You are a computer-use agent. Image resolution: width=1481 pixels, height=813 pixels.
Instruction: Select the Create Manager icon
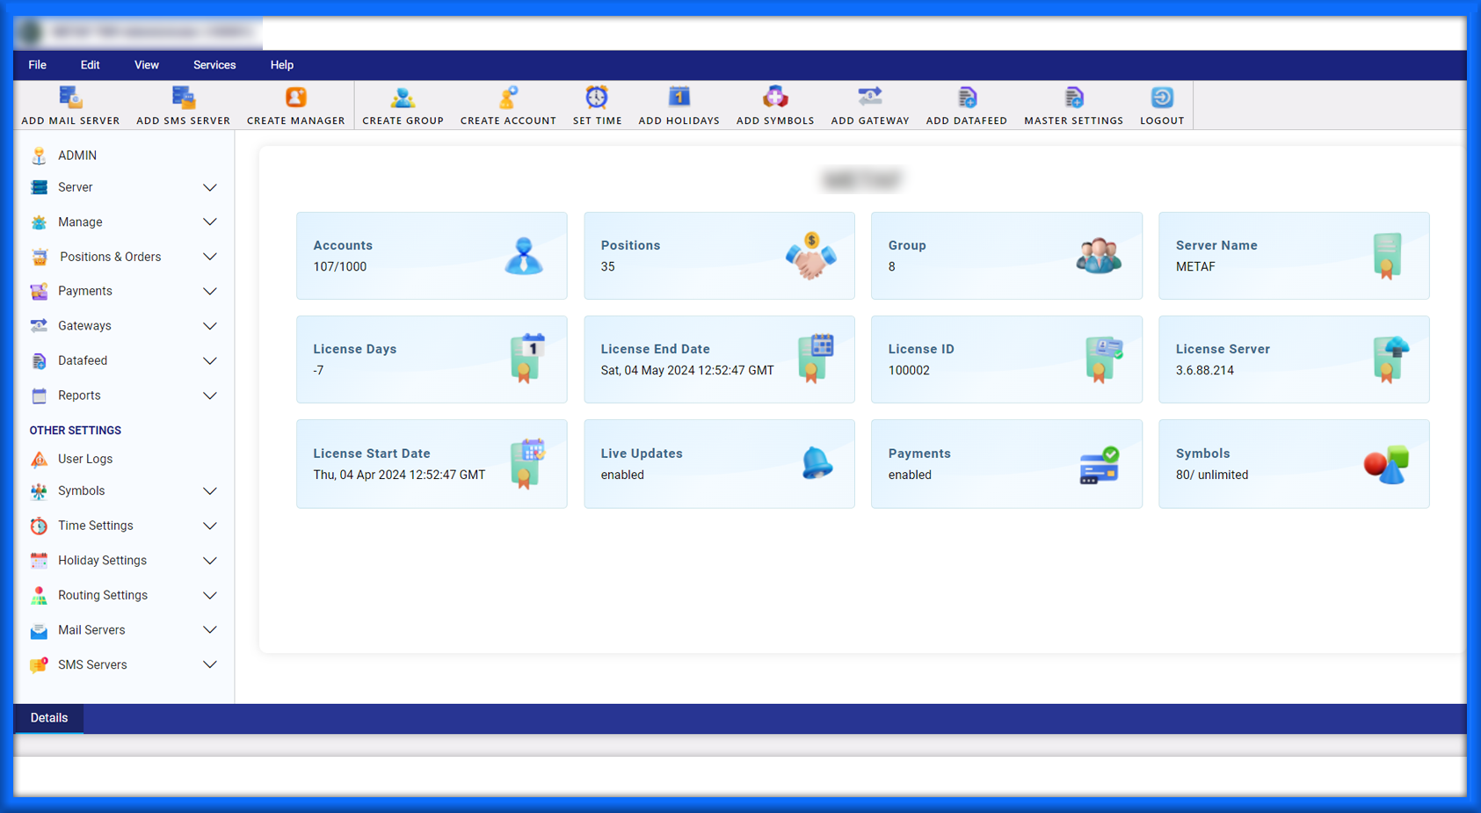(x=295, y=98)
